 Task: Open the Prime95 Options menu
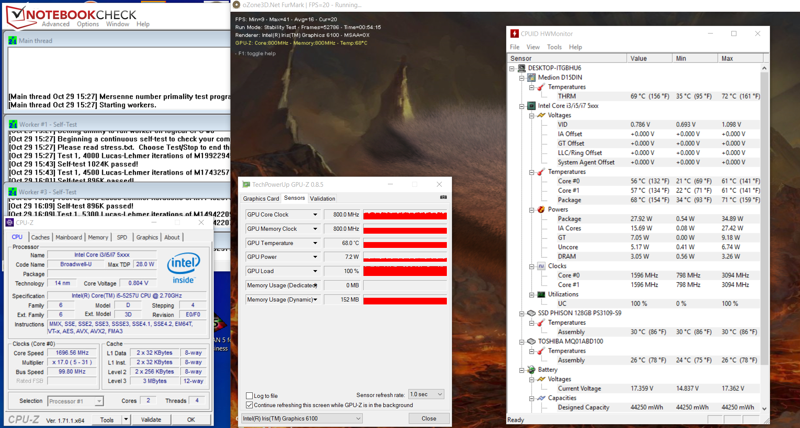tap(88, 24)
